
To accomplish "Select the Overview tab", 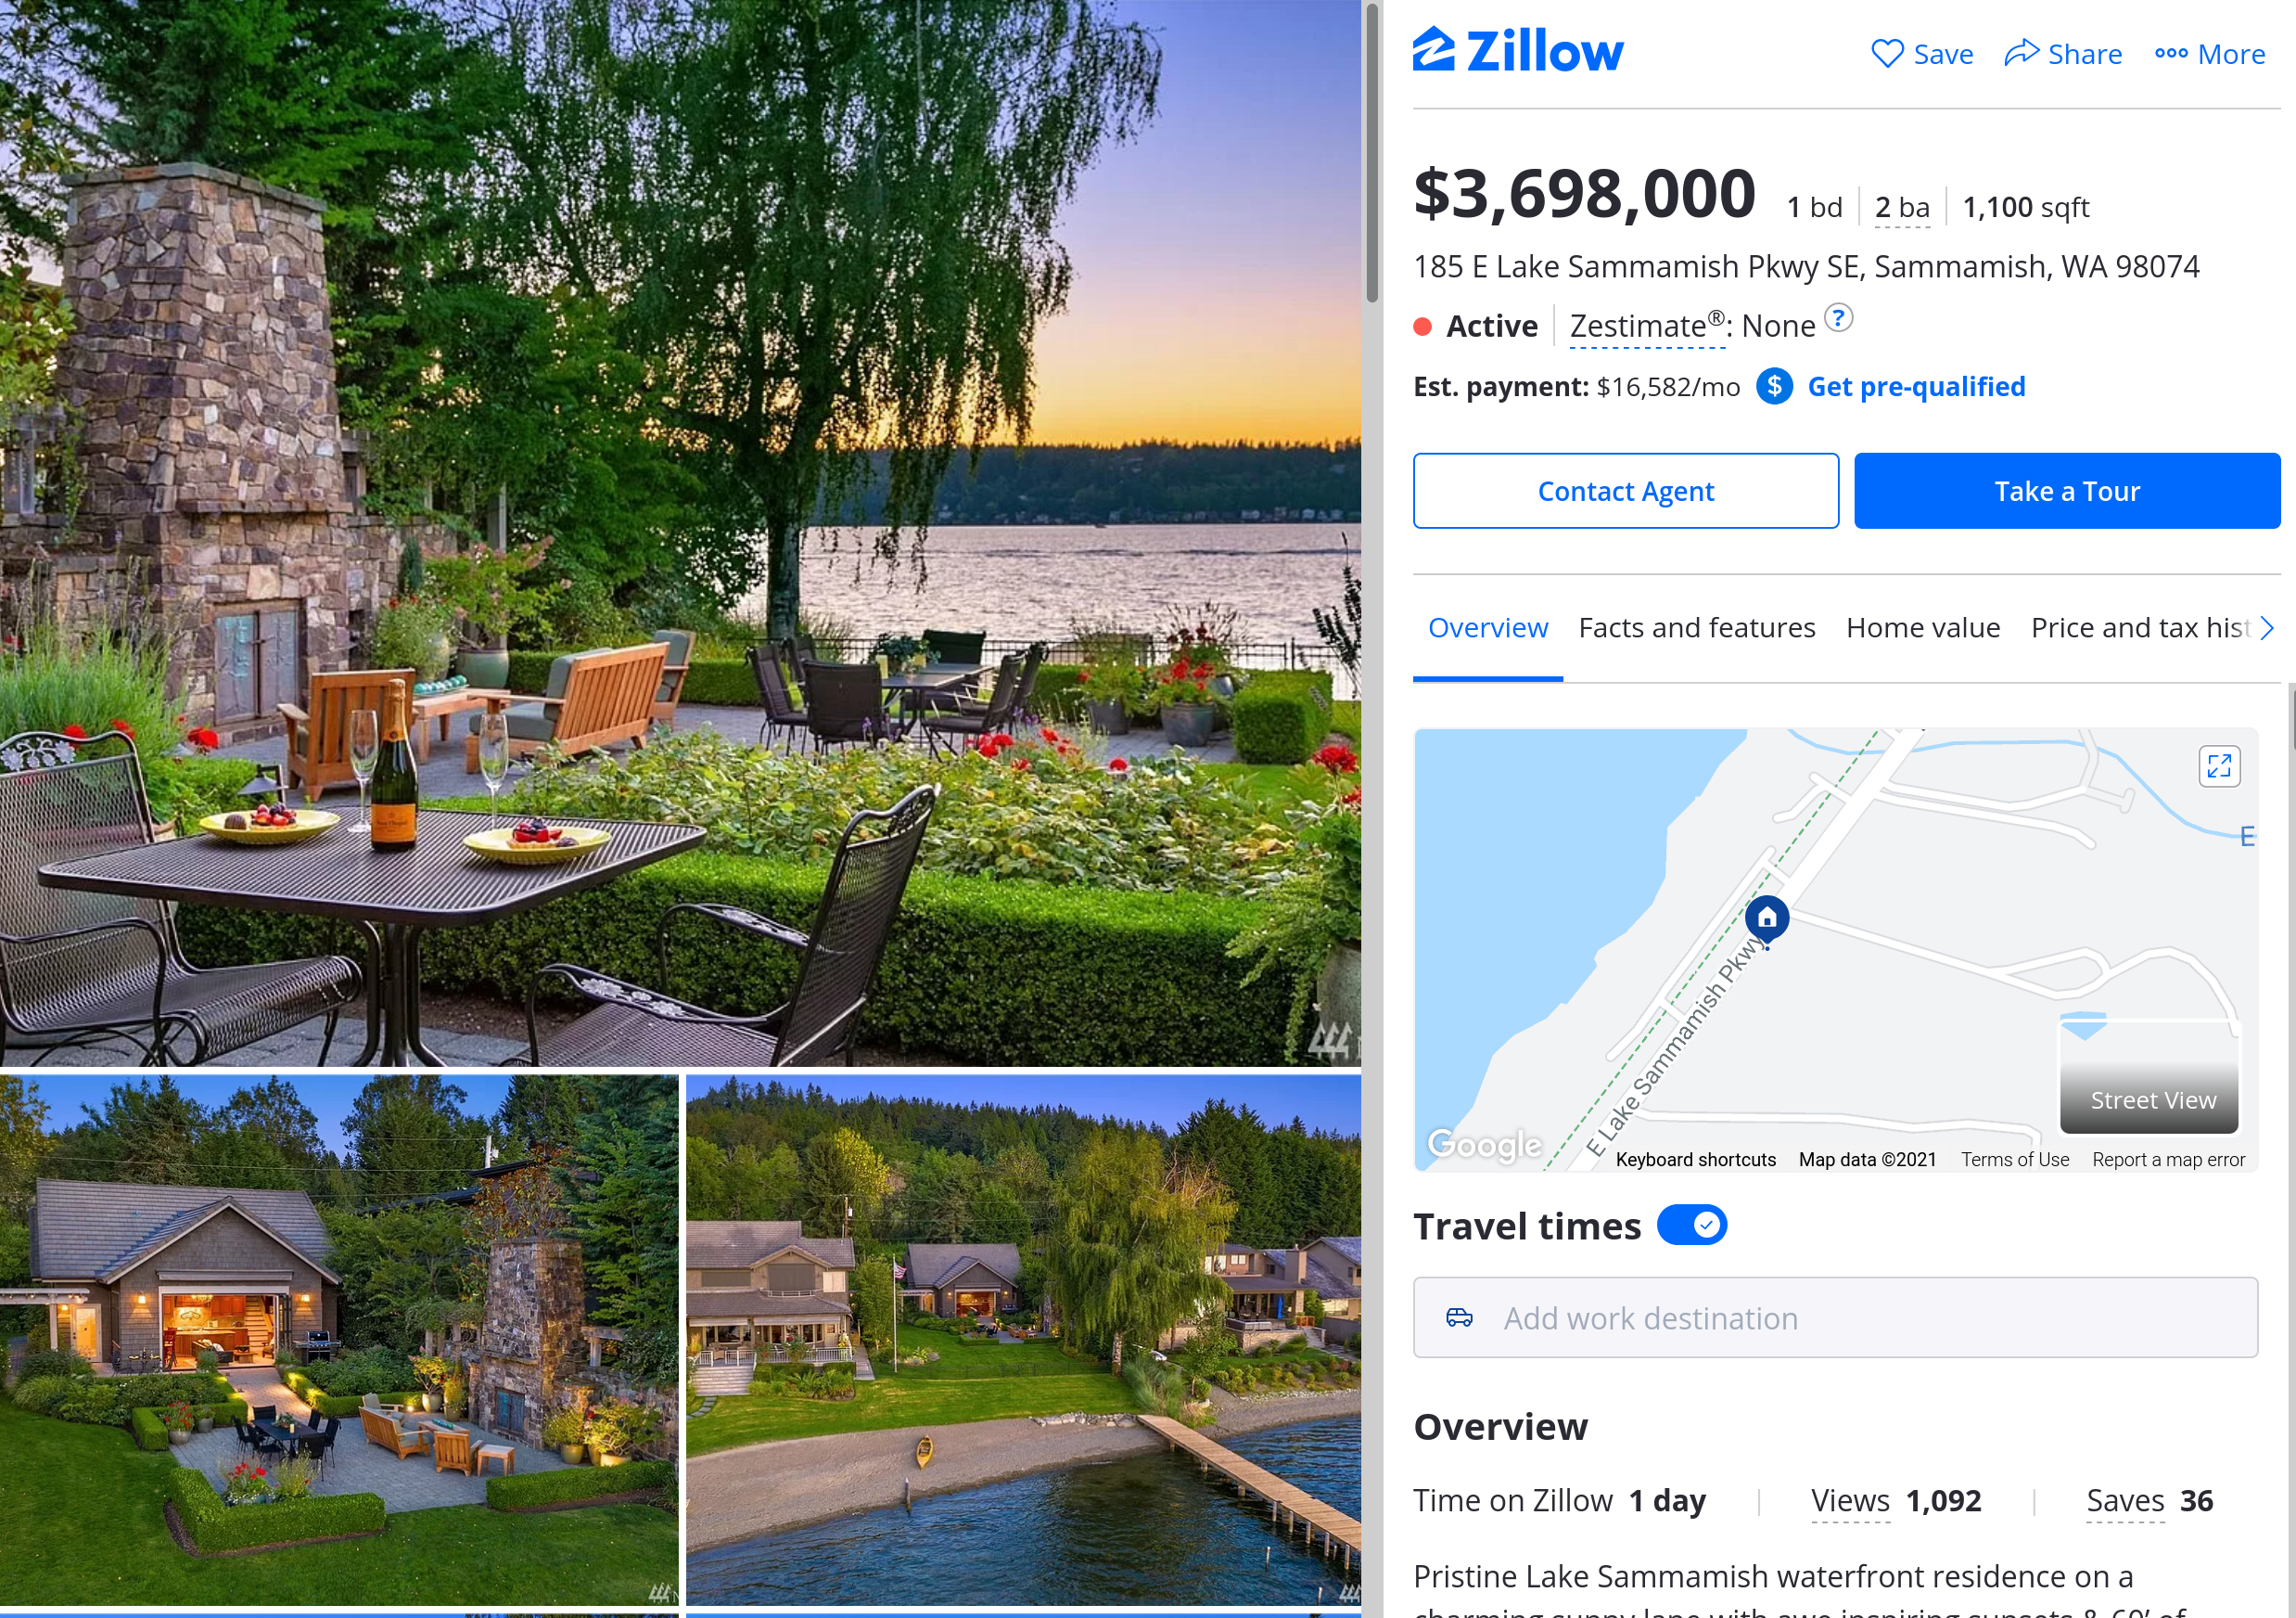I will 1487,627.
